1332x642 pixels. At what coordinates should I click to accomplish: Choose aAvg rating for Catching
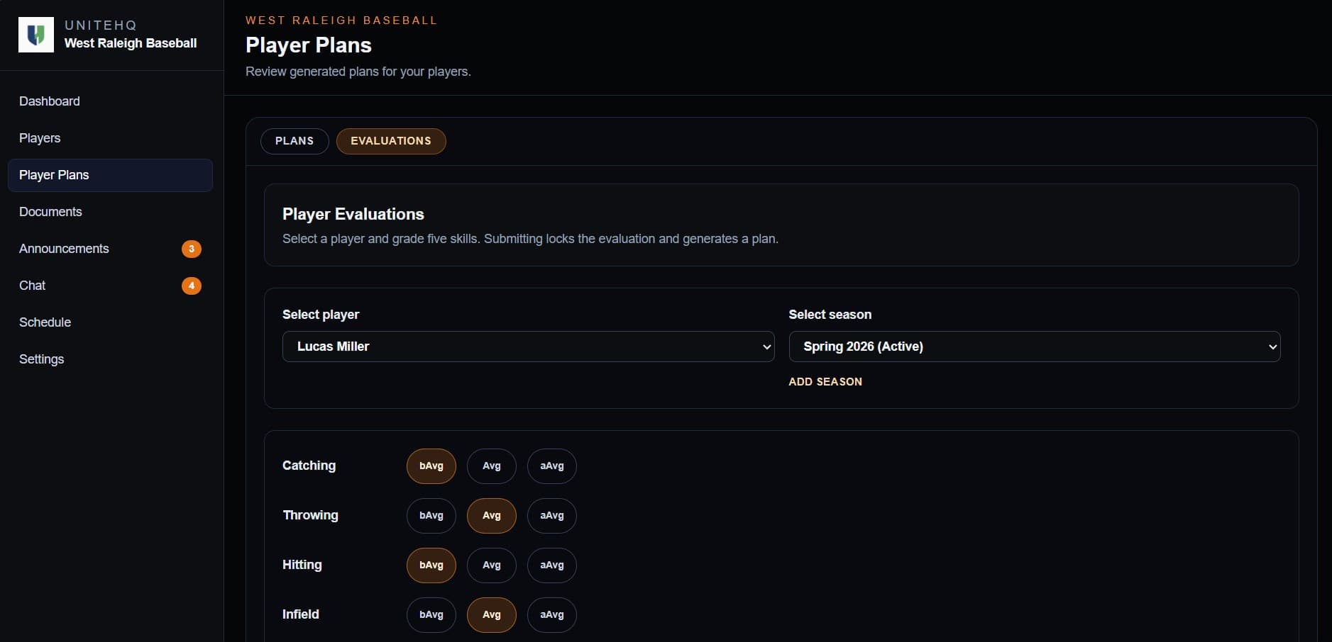click(552, 466)
